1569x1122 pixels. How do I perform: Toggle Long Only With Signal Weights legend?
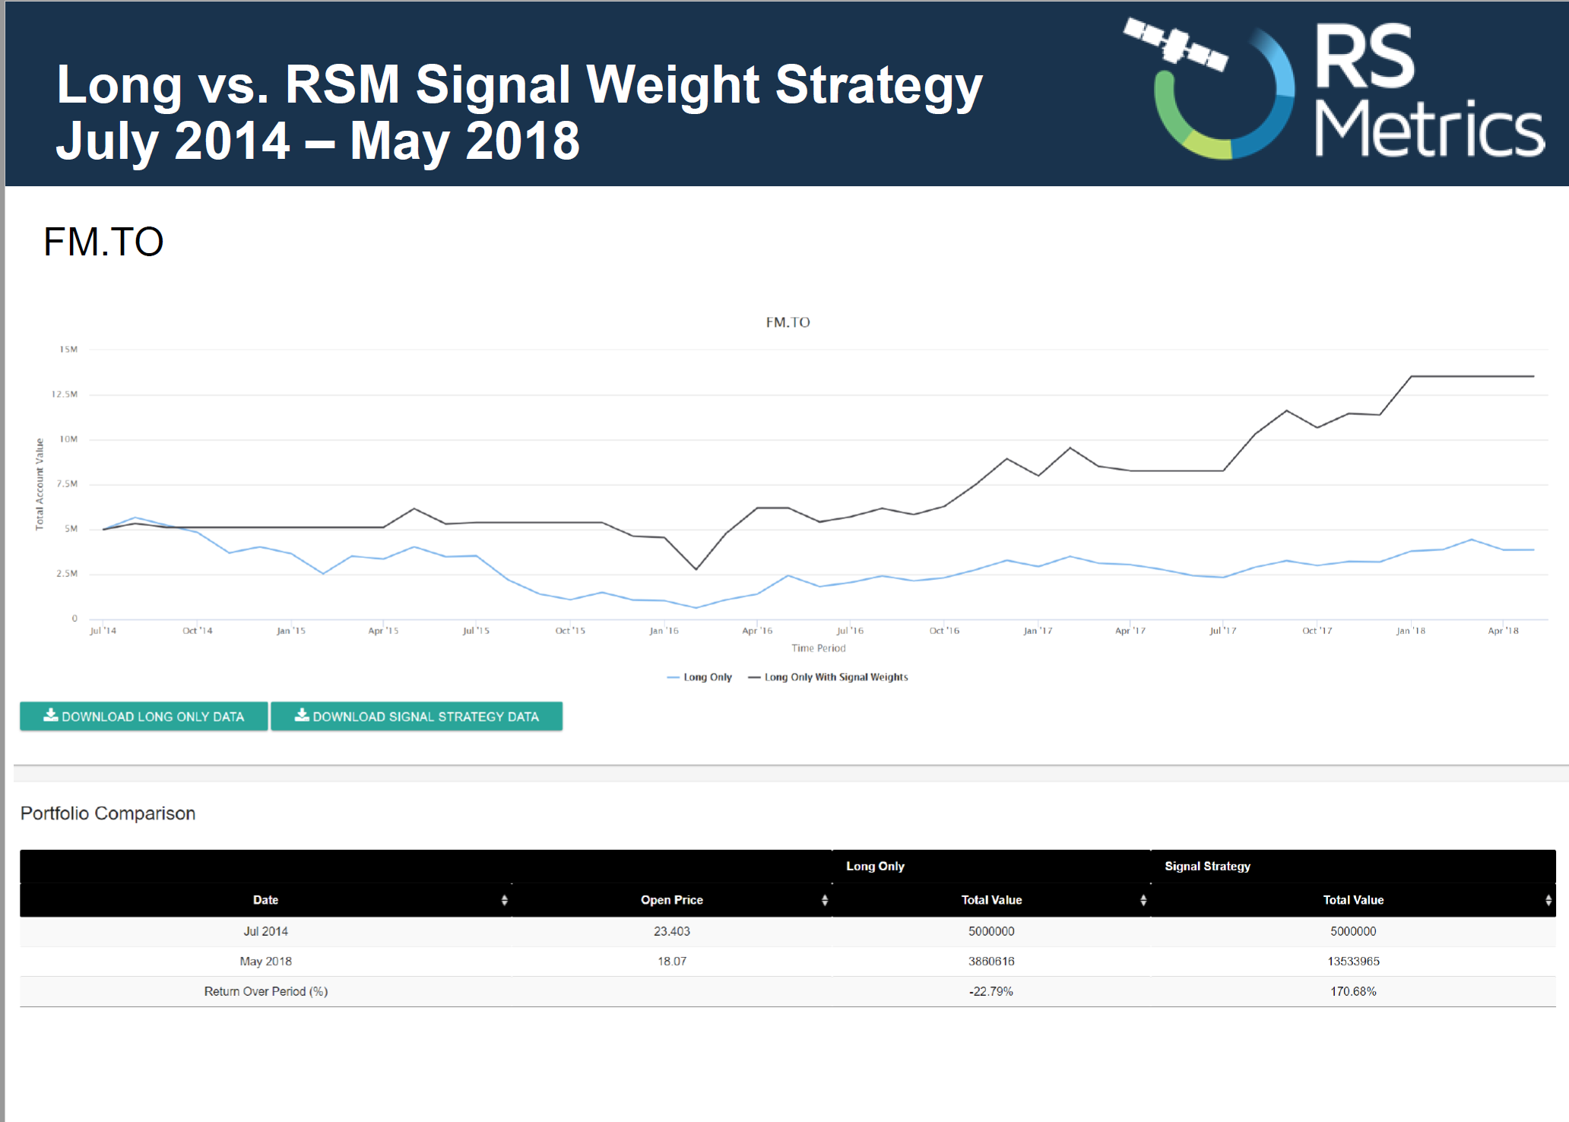click(x=835, y=677)
